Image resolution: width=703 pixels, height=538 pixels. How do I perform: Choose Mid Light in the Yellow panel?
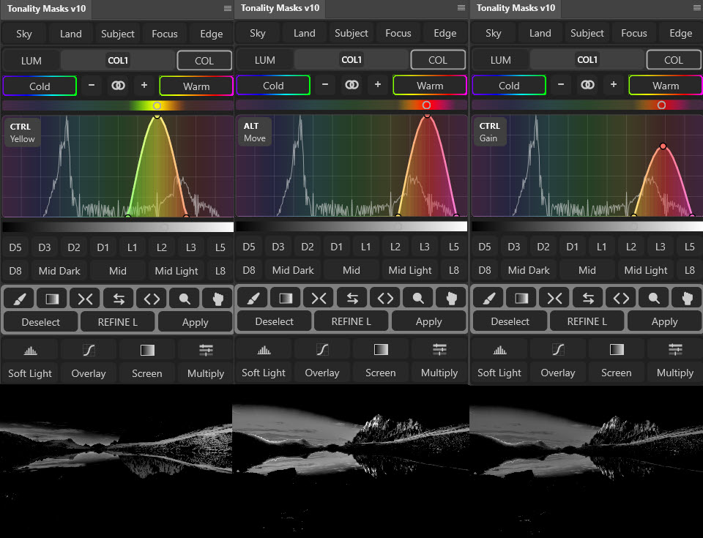click(x=176, y=271)
